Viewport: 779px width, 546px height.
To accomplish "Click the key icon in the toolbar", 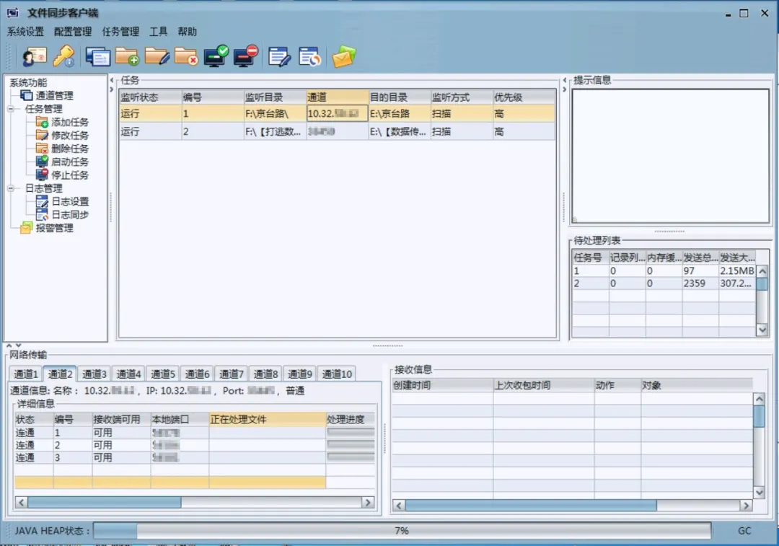I will [64, 56].
